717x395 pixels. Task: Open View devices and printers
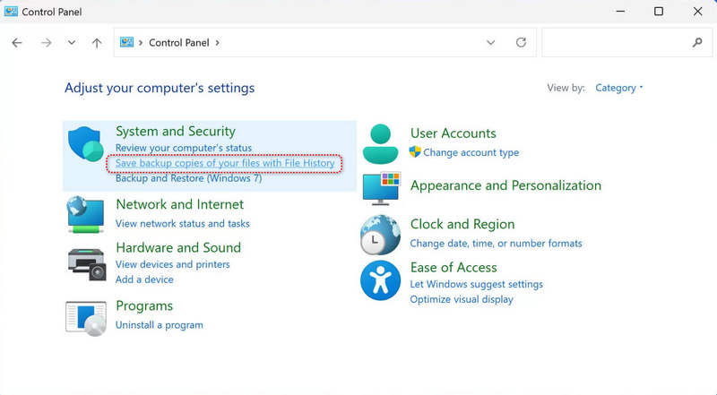pyautogui.click(x=172, y=264)
